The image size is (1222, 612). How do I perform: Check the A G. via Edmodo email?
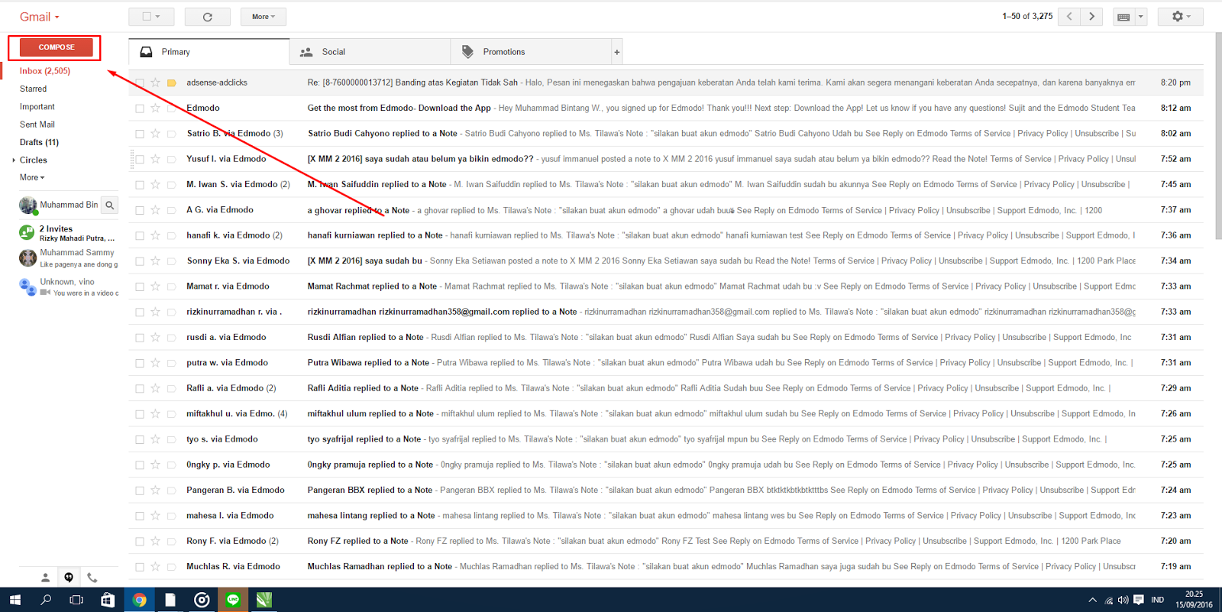[140, 210]
